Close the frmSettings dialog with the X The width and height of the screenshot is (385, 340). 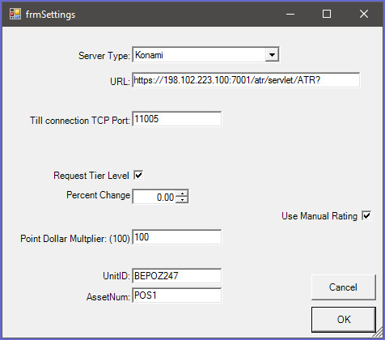(x=364, y=14)
